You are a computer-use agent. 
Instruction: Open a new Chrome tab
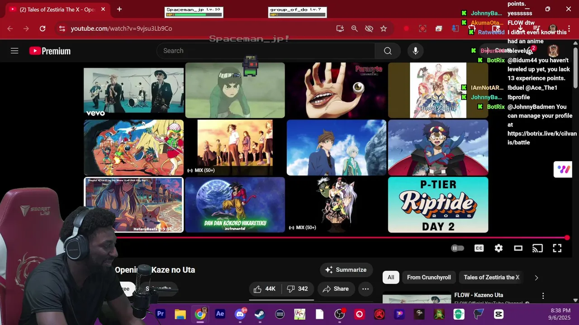(x=119, y=9)
